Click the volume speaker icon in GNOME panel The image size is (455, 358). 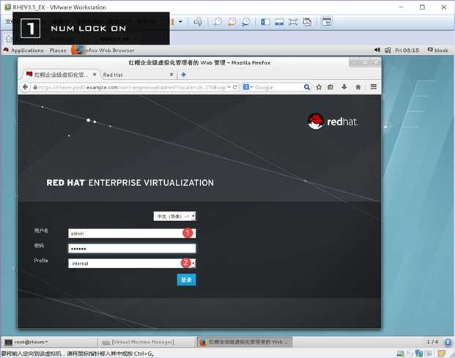(x=377, y=50)
